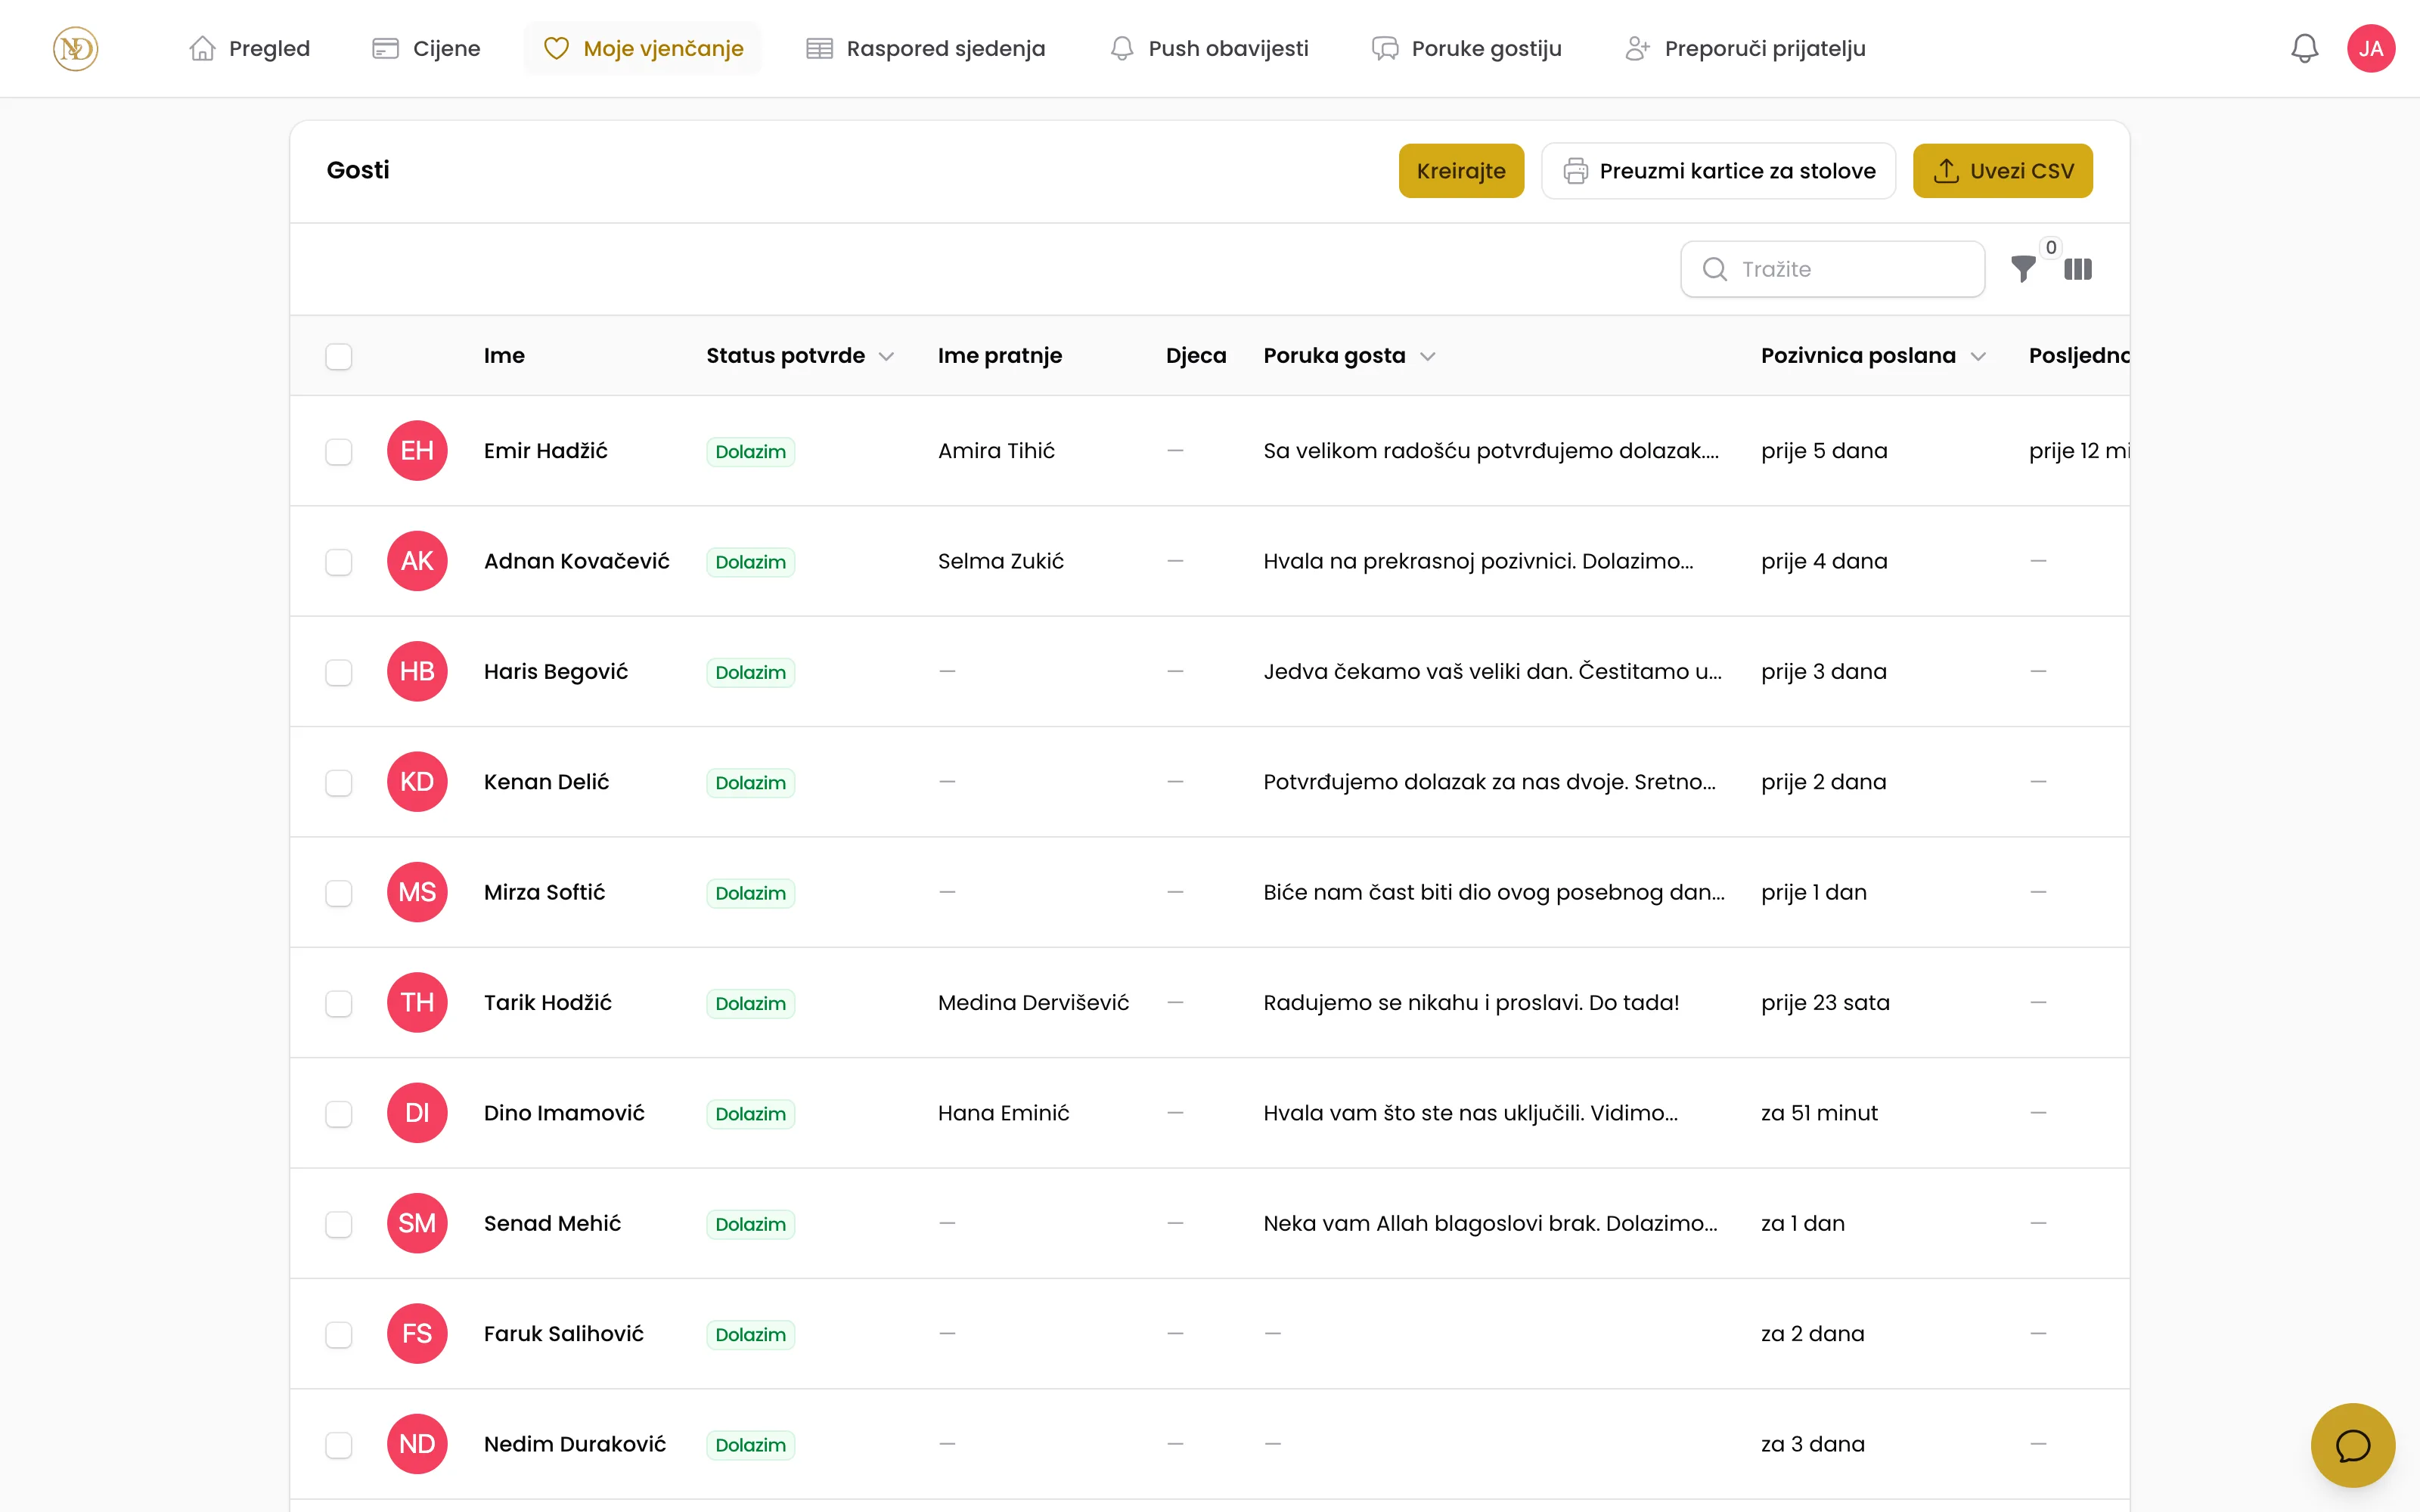Click the SM avatar of Senad Mehić

point(417,1223)
